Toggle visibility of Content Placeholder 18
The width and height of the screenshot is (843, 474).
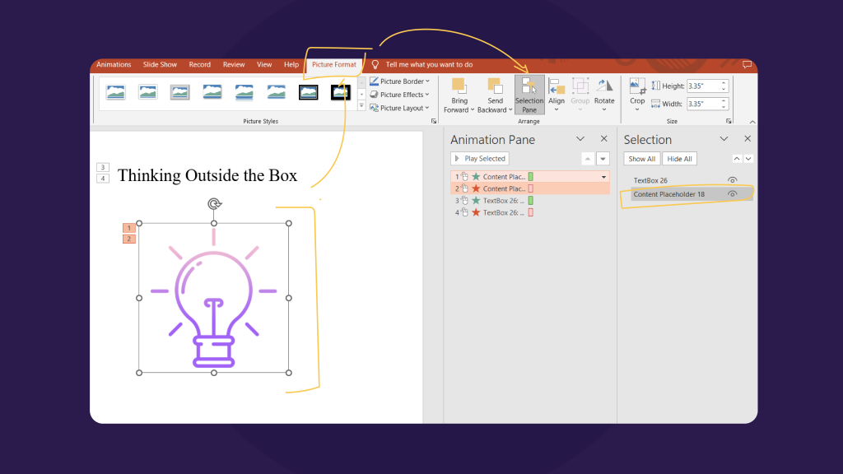pyautogui.click(x=732, y=194)
